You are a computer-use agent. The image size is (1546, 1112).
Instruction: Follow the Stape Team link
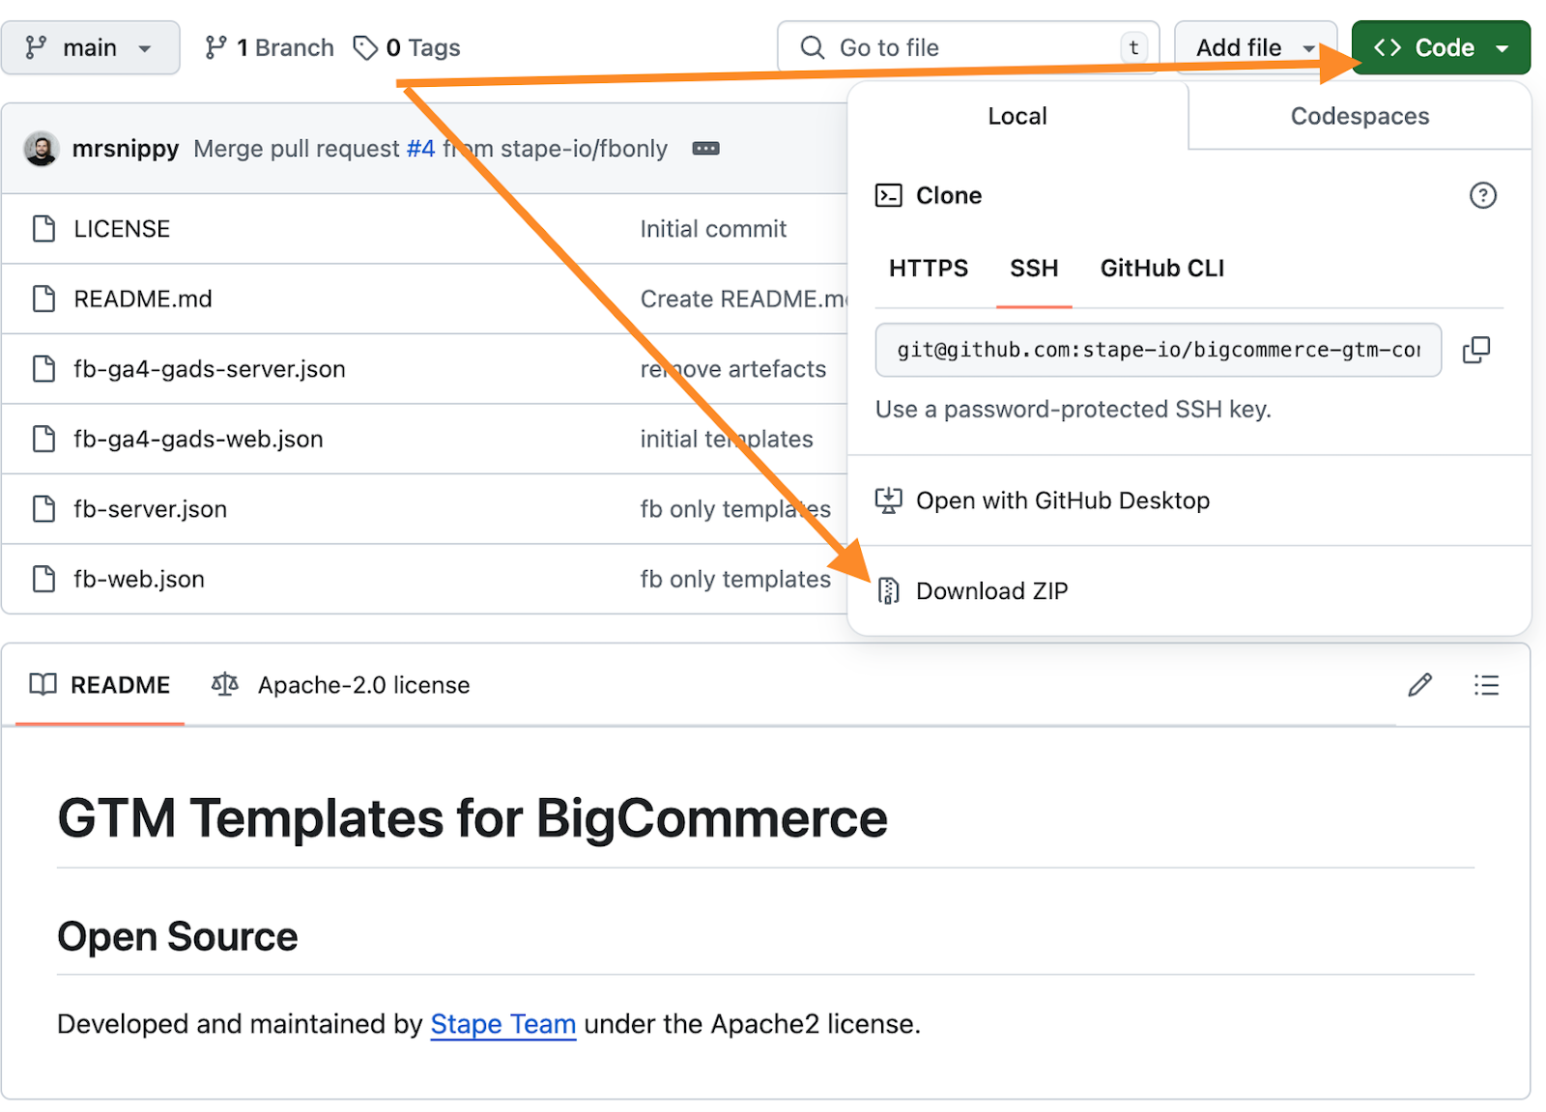[503, 1024]
